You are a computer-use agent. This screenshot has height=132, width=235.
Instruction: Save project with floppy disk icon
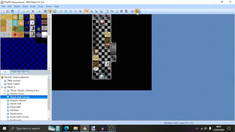(12, 11)
